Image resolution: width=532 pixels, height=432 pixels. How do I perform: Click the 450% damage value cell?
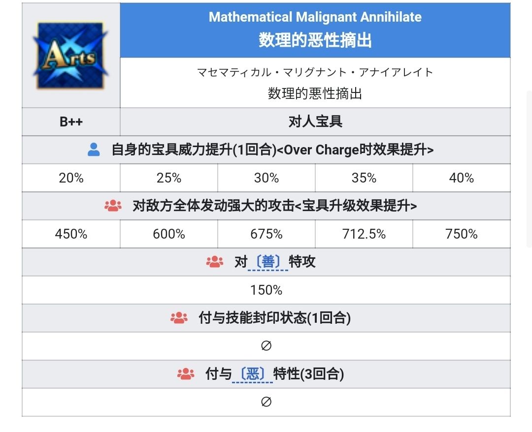[71, 234]
